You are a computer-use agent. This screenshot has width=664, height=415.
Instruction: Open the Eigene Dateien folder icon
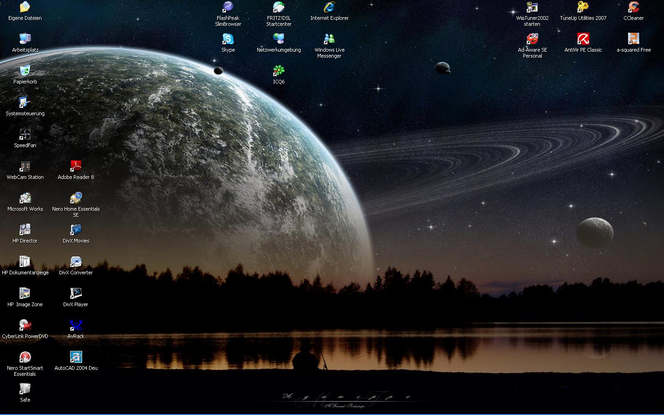[25, 7]
